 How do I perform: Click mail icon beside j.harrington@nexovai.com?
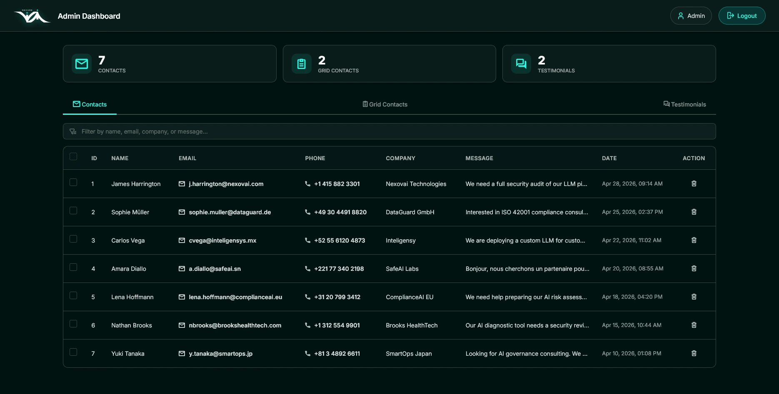click(x=182, y=184)
